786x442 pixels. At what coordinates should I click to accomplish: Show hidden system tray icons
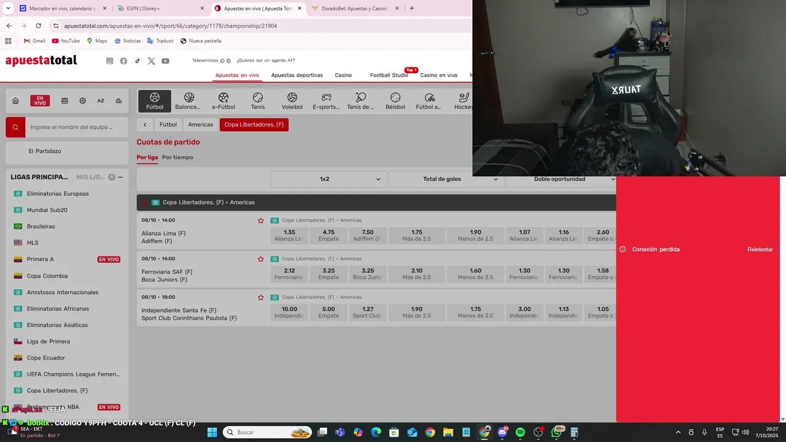[678, 432]
